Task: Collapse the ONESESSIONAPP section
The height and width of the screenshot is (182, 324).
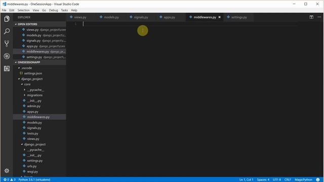Action: point(39,62)
